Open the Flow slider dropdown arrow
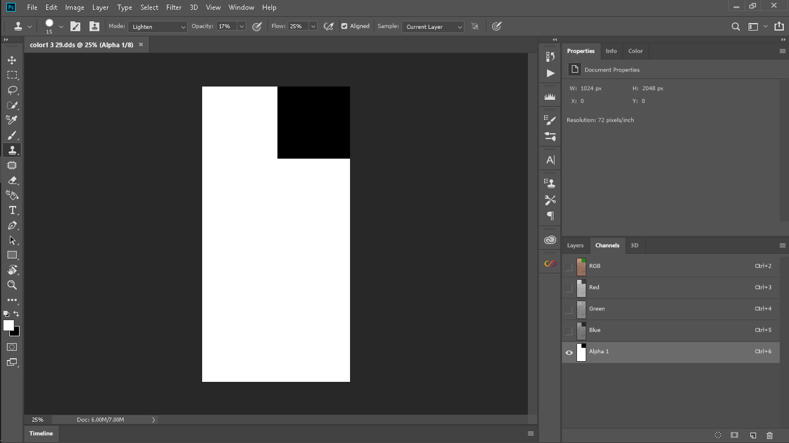This screenshot has height=443, width=789. (313, 27)
